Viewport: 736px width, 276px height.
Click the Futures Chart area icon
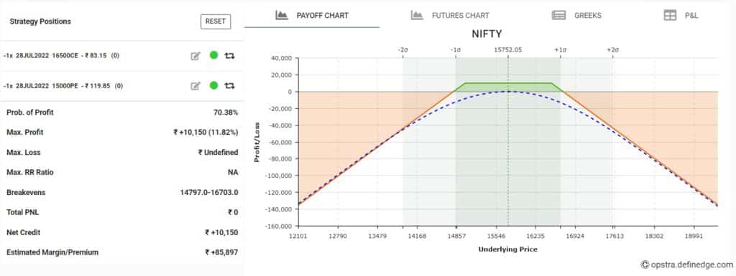[x=417, y=15]
